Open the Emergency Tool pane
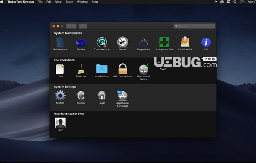This screenshot has width=256, height=163. click(164, 44)
